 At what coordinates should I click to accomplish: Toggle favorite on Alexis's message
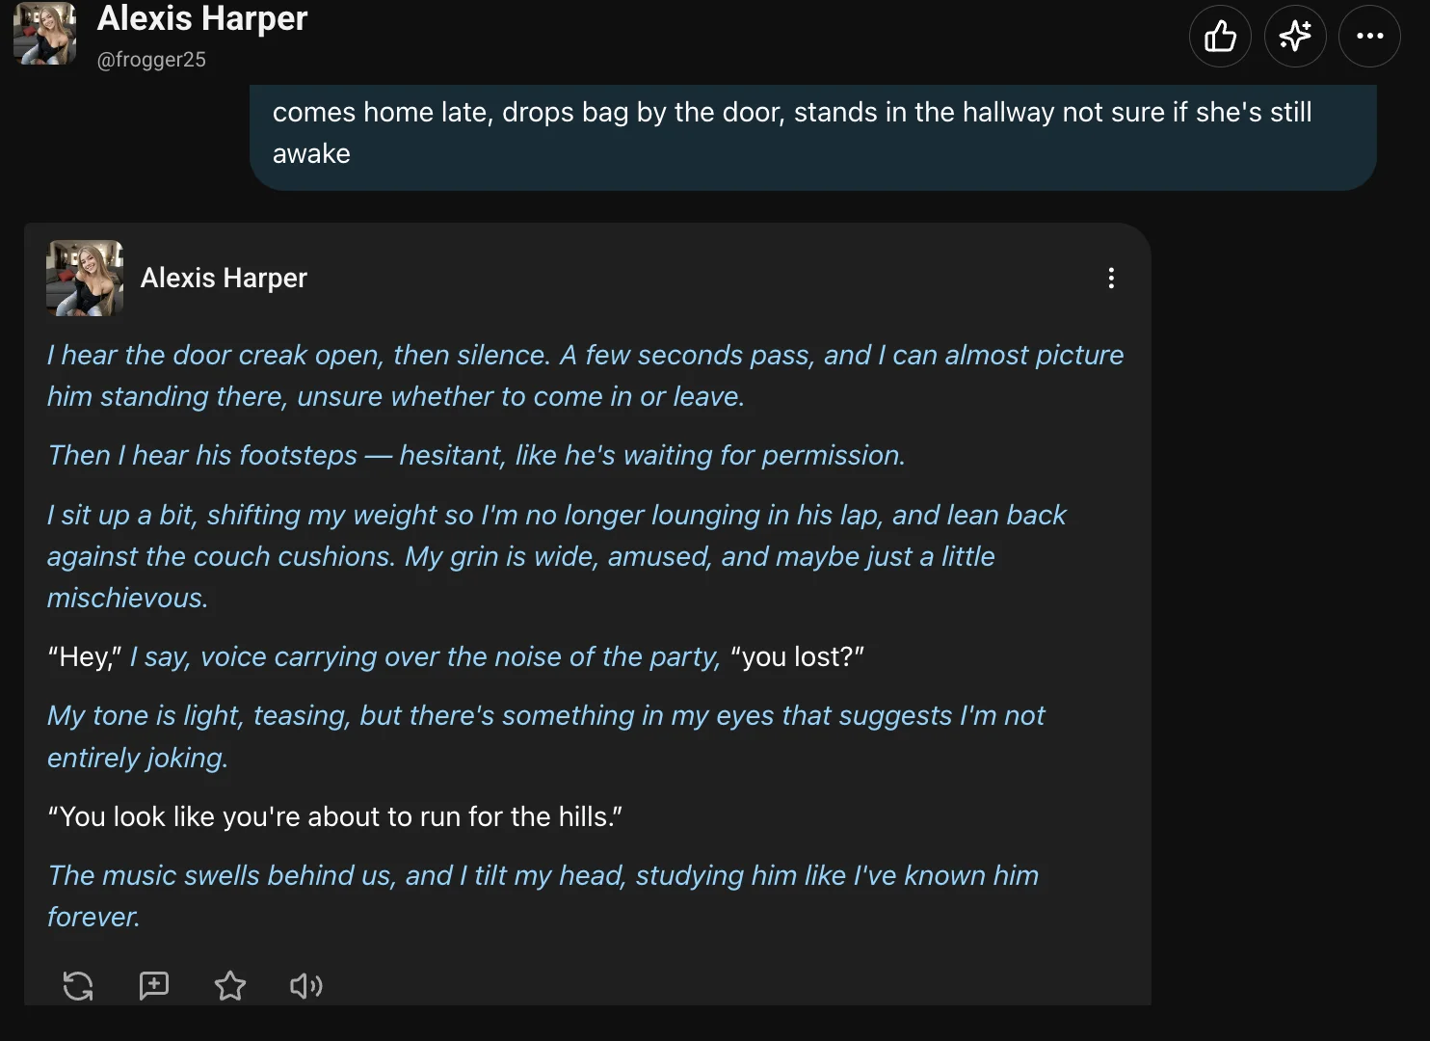[229, 986]
